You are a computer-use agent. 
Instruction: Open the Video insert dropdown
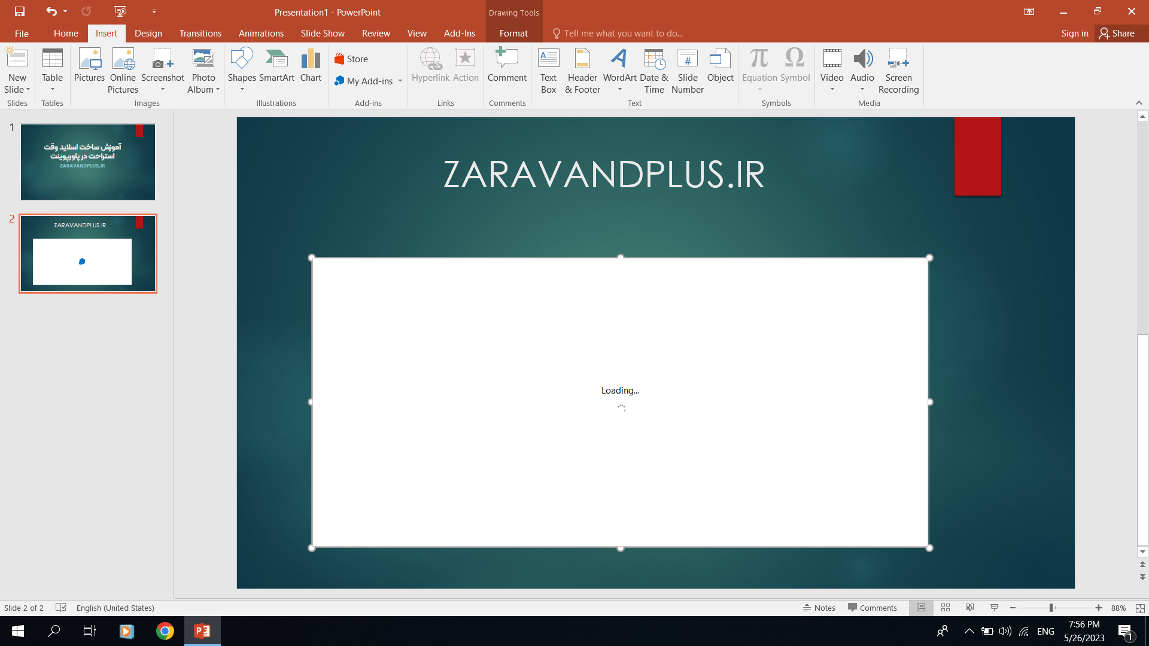click(x=832, y=71)
